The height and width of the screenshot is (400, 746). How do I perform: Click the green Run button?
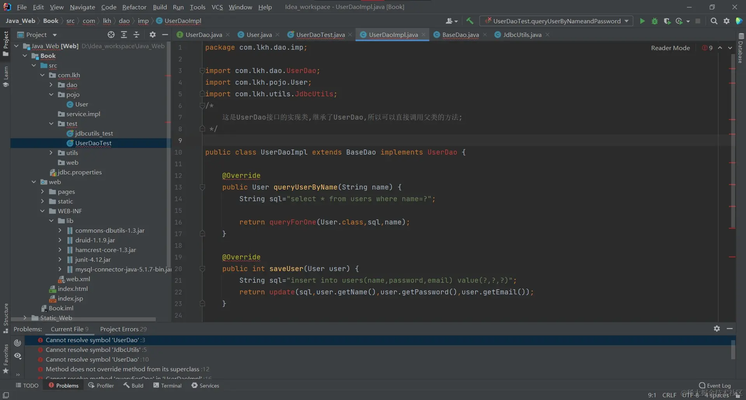click(642, 21)
